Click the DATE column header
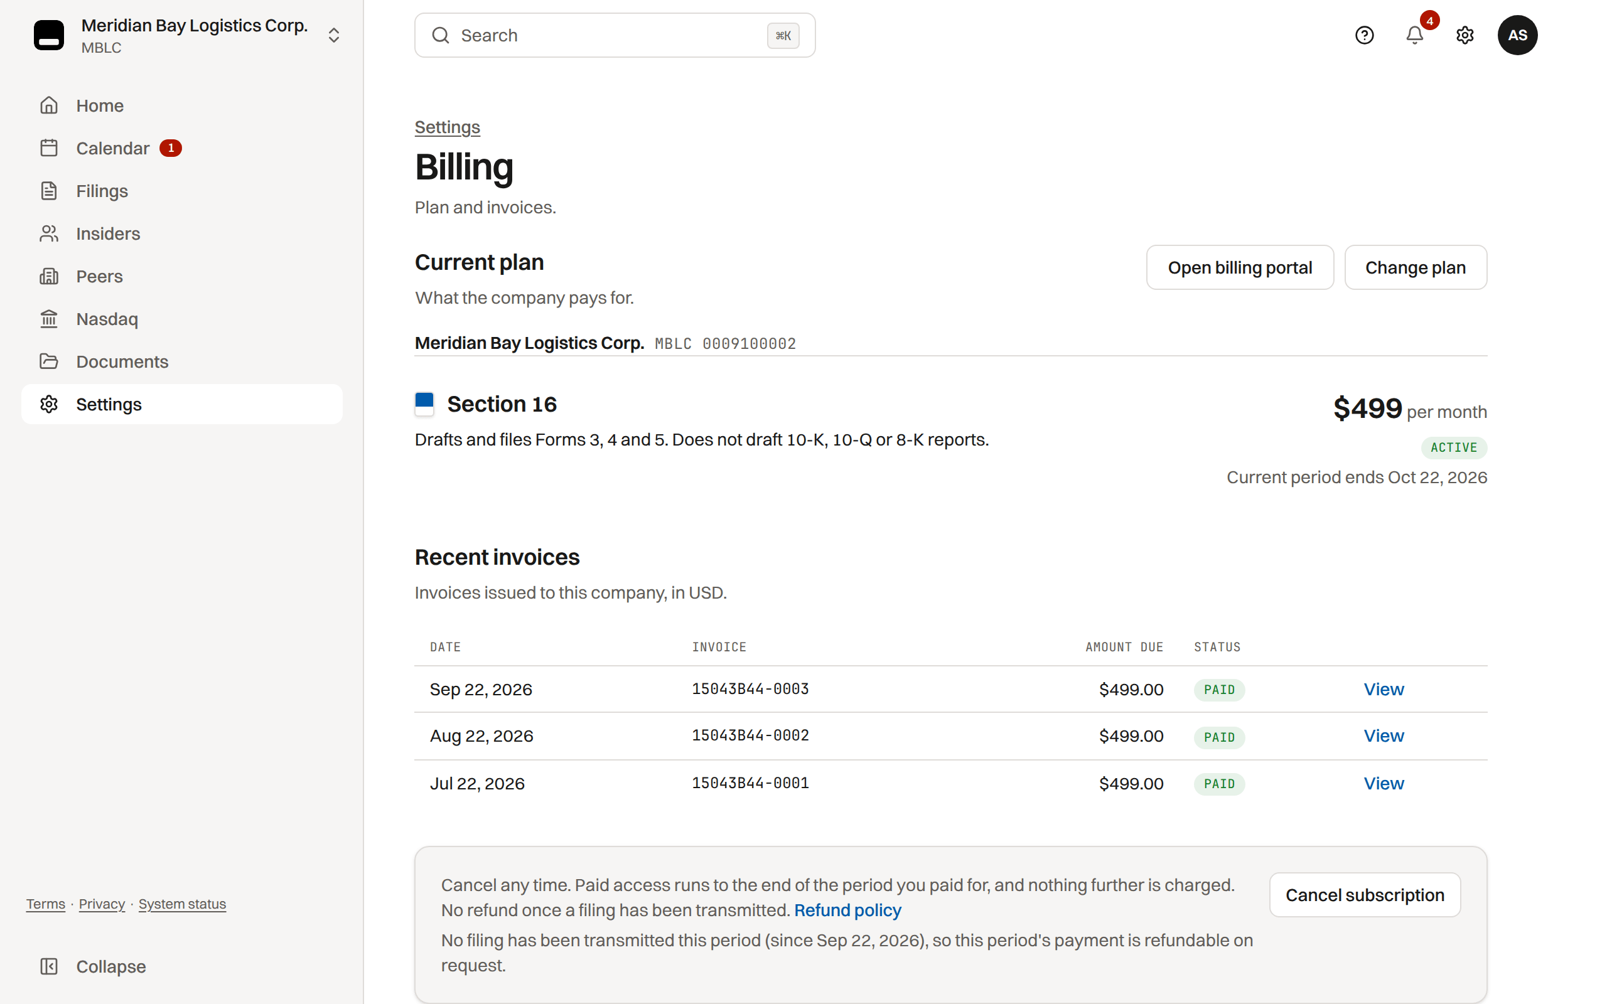The width and height of the screenshot is (1607, 1004). tap(445, 647)
